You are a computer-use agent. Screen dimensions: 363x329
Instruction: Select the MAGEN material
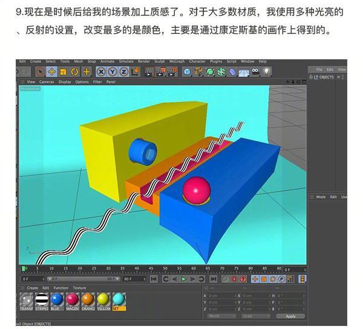click(x=72, y=301)
